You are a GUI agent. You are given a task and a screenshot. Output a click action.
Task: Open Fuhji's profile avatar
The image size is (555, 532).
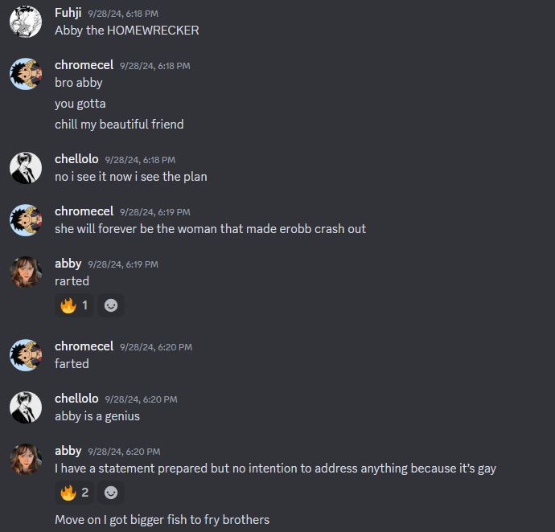tap(26, 21)
